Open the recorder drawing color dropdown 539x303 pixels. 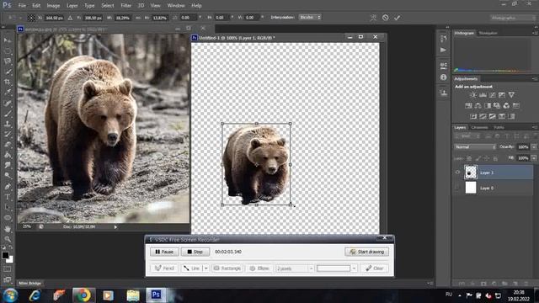(354, 268)
